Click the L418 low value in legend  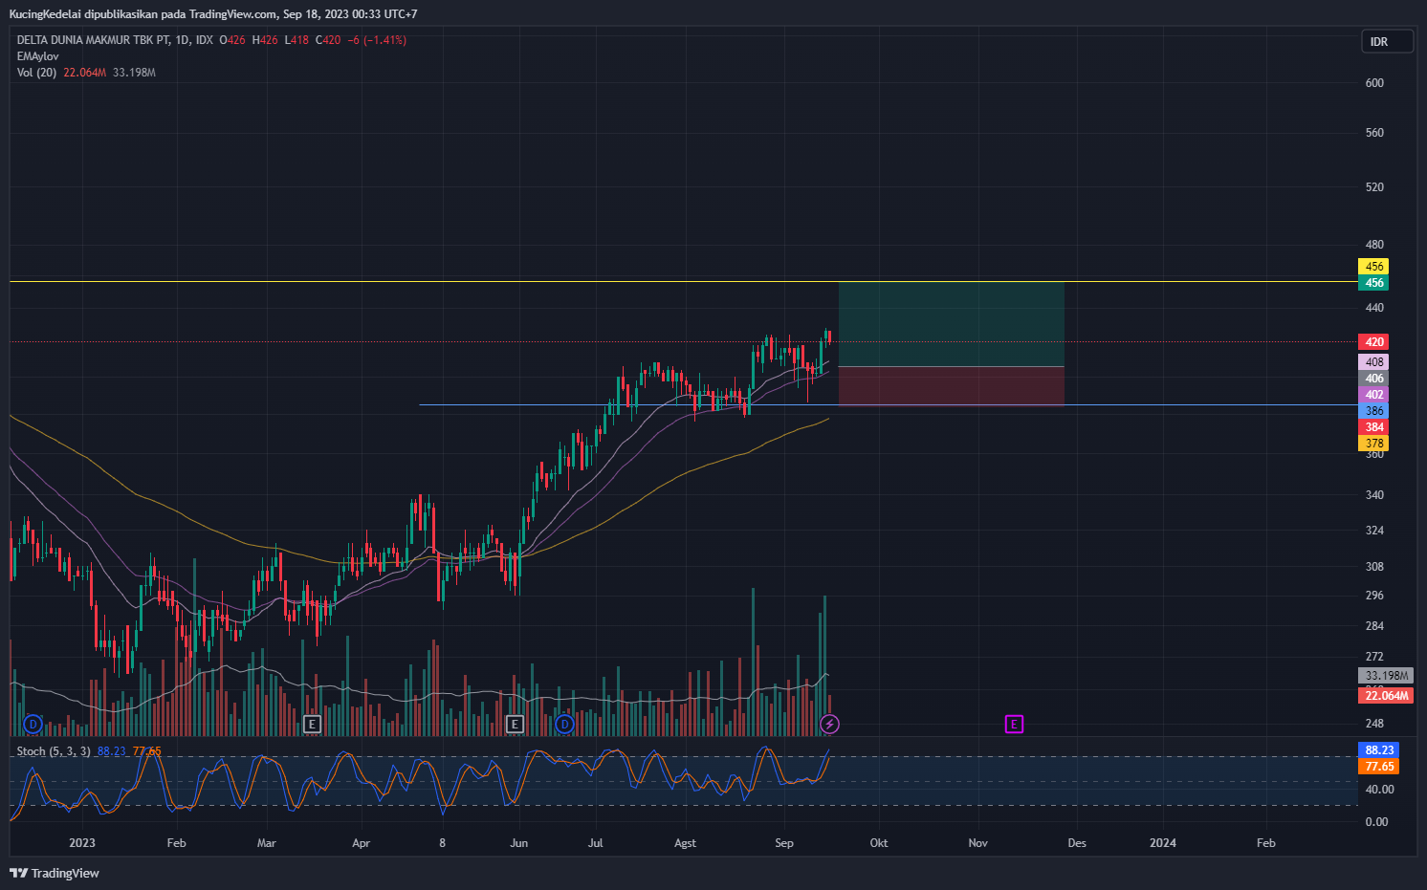[x=296, y=40]
